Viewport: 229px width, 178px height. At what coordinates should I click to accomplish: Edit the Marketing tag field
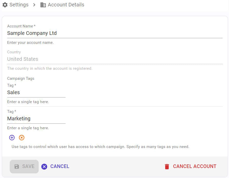tap(36, 118)
